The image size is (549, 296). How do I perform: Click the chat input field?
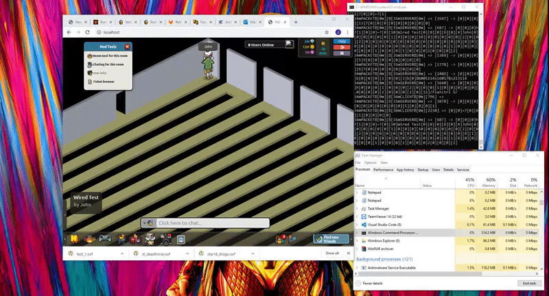click(x=213, y=223)
